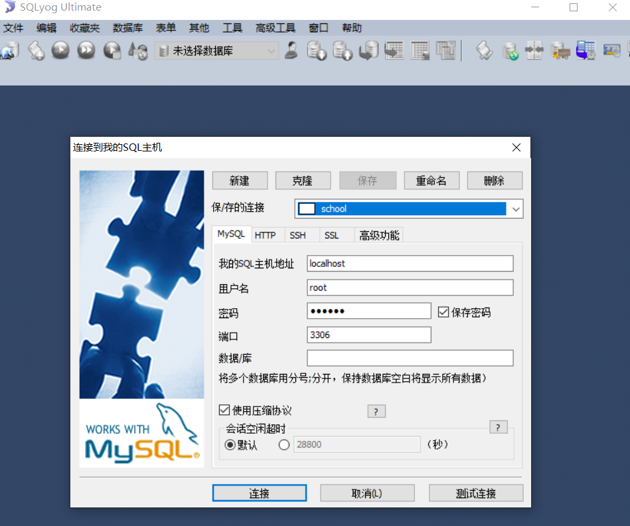Open the 窗口 menu
The image size is (630, 526).
point(318,28)
